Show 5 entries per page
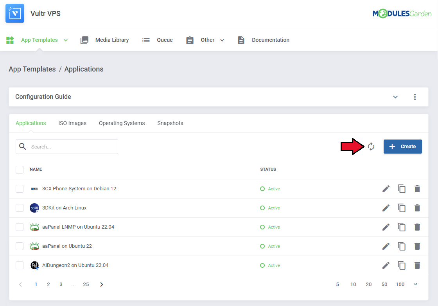The height and width of the screenshot is (306, 438). coord(337,285)
